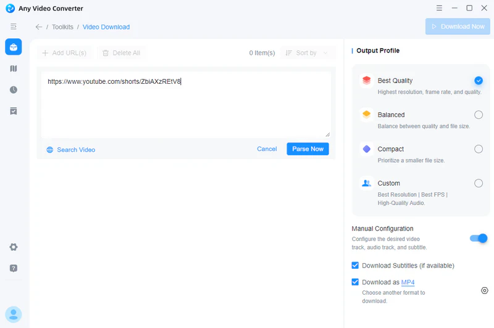Select the Compact radio option
Viewport: 494px width, 328px height.
478,149
